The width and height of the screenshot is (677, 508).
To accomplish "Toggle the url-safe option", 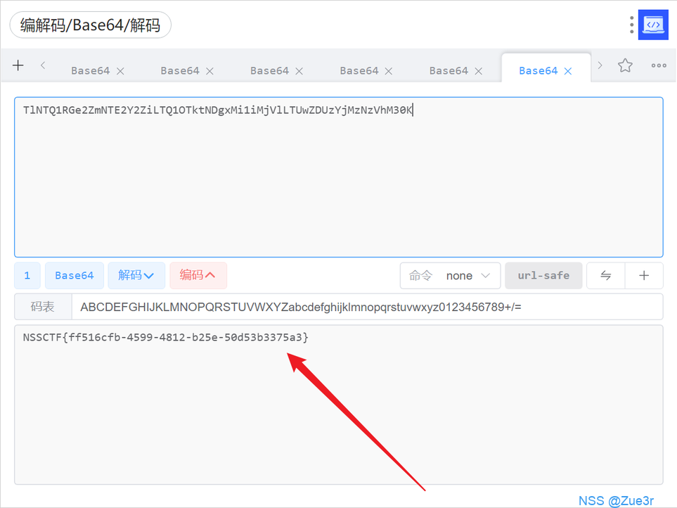I will (543, 276).
